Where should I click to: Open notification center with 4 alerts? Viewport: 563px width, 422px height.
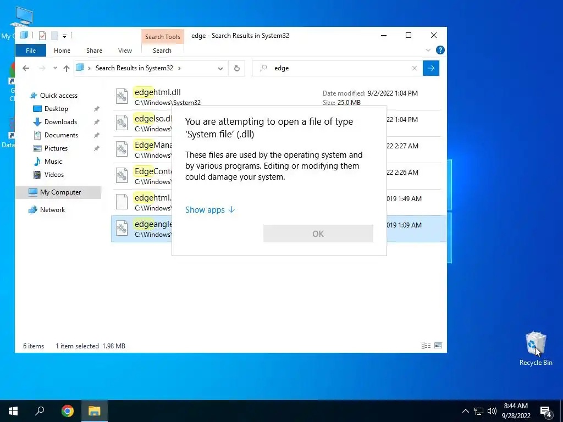546,411
